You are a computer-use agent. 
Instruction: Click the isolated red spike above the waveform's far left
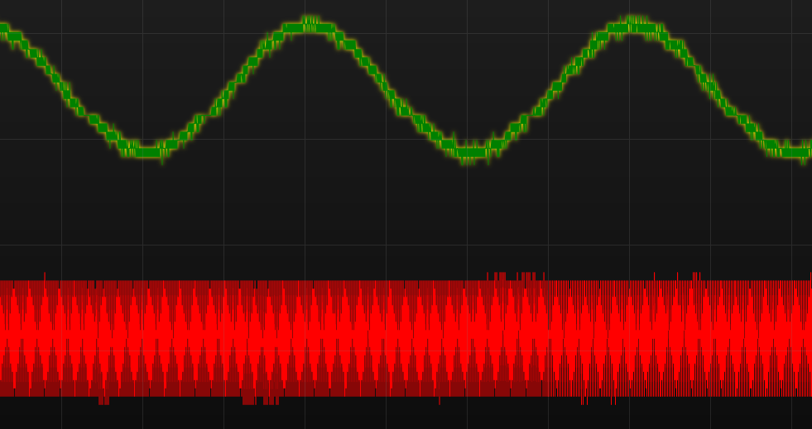pyautogui.click(x=45, y=276)
